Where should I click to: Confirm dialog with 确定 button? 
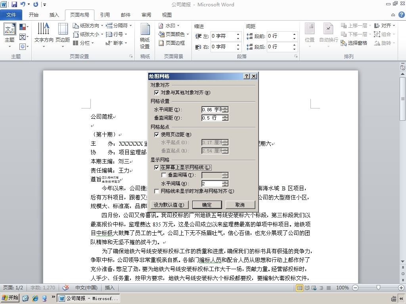207,205
